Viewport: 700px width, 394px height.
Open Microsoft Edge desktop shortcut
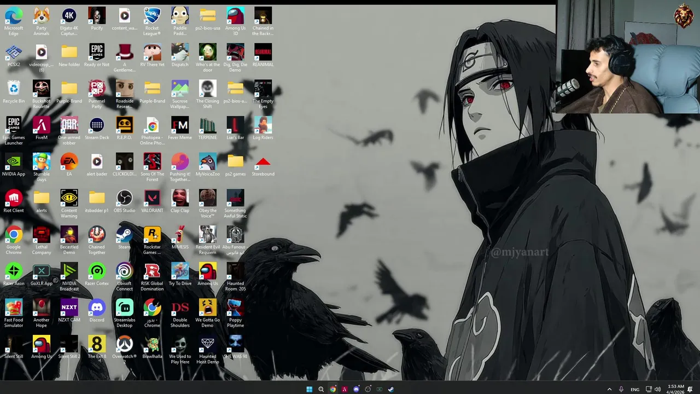pyautogui.click(x=14, y=22)
